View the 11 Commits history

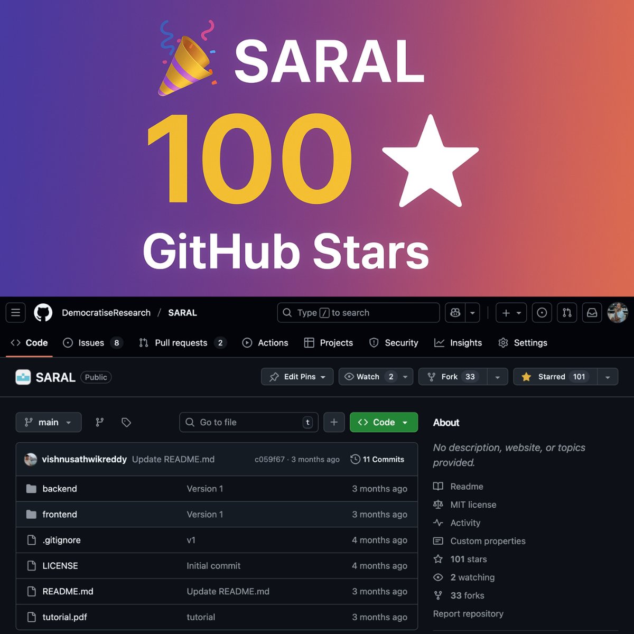tap(377, 459)
